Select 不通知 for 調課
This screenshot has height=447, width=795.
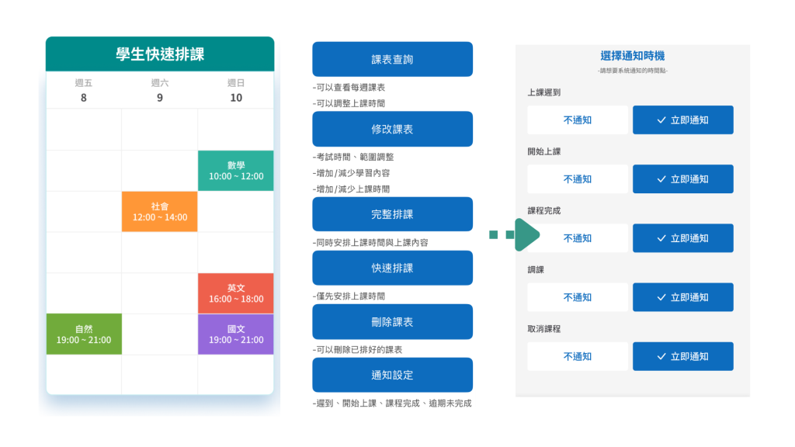pos(577,297)
